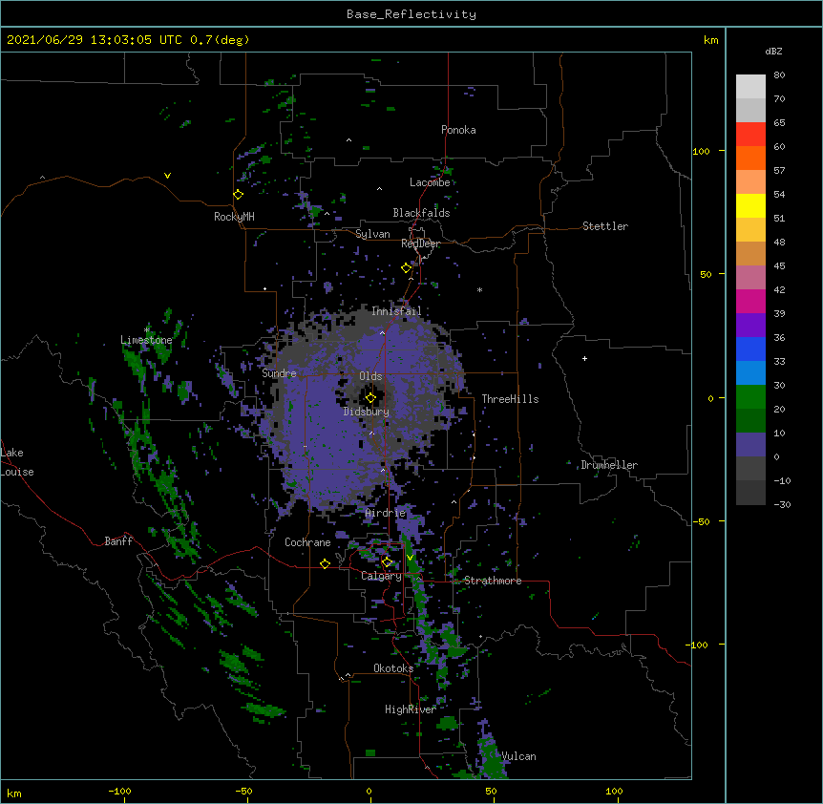Click the HighRiver city label

pos(411,709)
